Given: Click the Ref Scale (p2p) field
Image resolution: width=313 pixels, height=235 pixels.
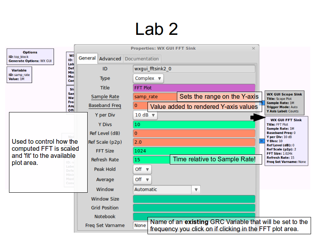Looking at the screenshot, I should point(194,142).
